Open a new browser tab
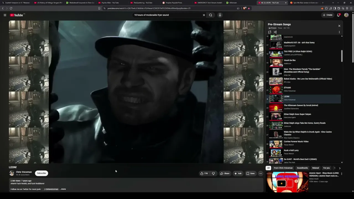354x199 pixels. (x=323, y=3)
